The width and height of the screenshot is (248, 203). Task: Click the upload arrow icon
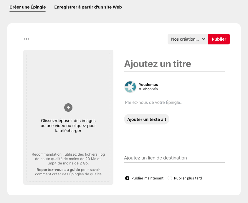(x=68, y=107)
